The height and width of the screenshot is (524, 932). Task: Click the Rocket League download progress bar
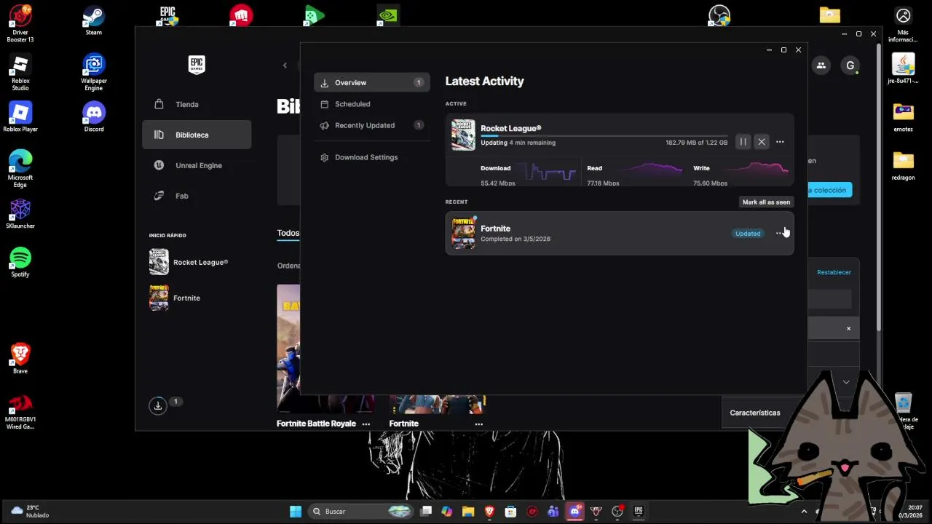click(604, 135)
